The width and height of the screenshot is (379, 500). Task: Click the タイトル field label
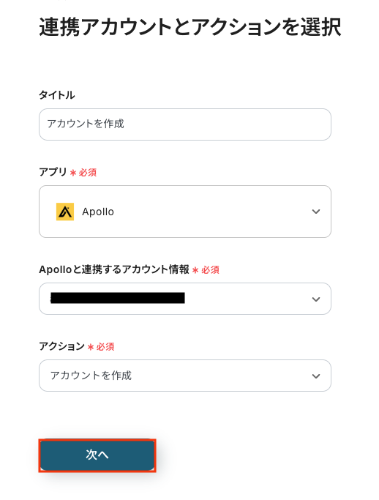tap(57, 95)
